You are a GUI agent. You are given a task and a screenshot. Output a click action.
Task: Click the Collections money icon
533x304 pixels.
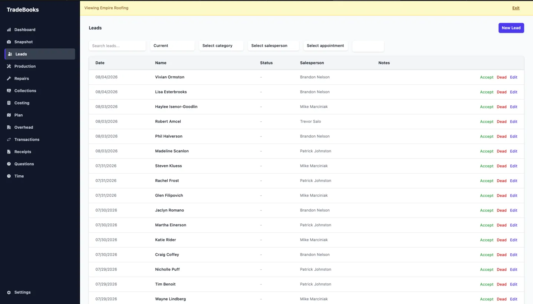pyautogui.click(x=9, y=91)
